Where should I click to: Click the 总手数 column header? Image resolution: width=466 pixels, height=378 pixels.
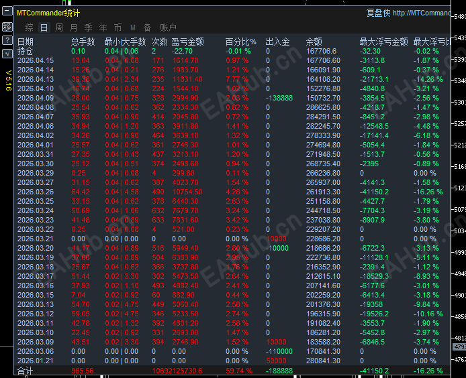[x=83, y=42]
